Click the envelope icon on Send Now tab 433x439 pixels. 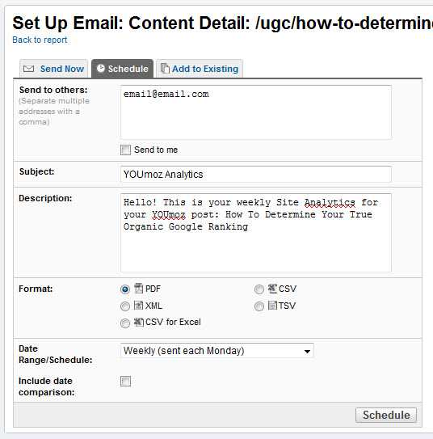coord(28,69)
